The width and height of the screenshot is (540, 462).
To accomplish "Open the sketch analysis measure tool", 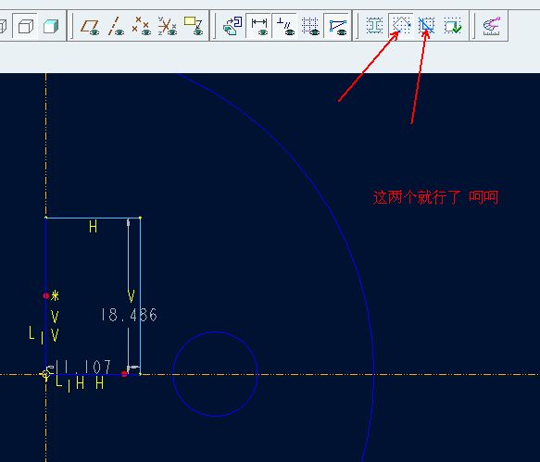I will pos(492,26).
